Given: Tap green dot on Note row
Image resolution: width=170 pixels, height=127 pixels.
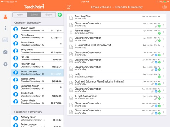Looking at the screenshot, I should pos(159,77).
